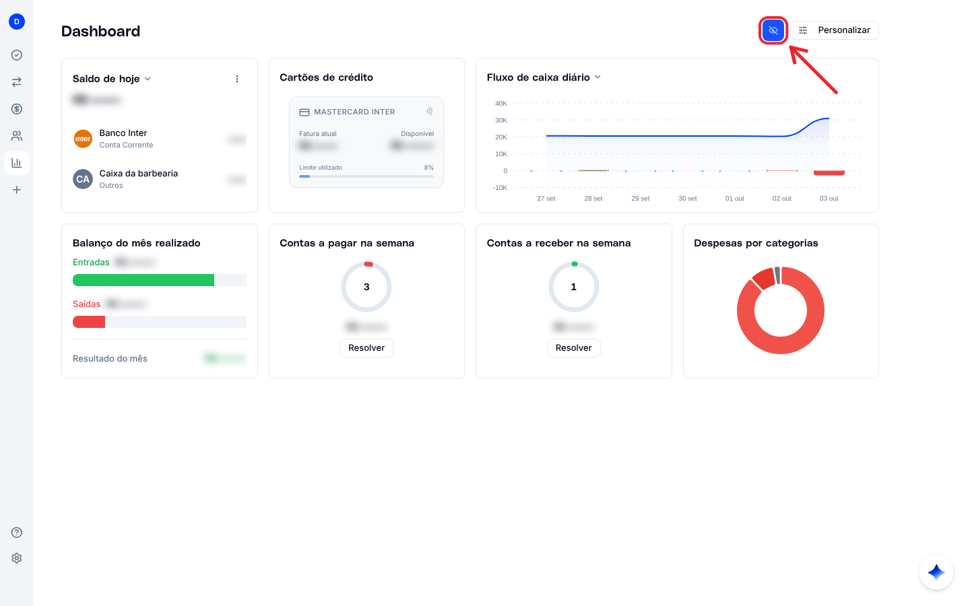The width and height of the screenshot is (970, 606).
Task: Expand the Fluxo de caixa diário dropdown
Action: [597, 77]
